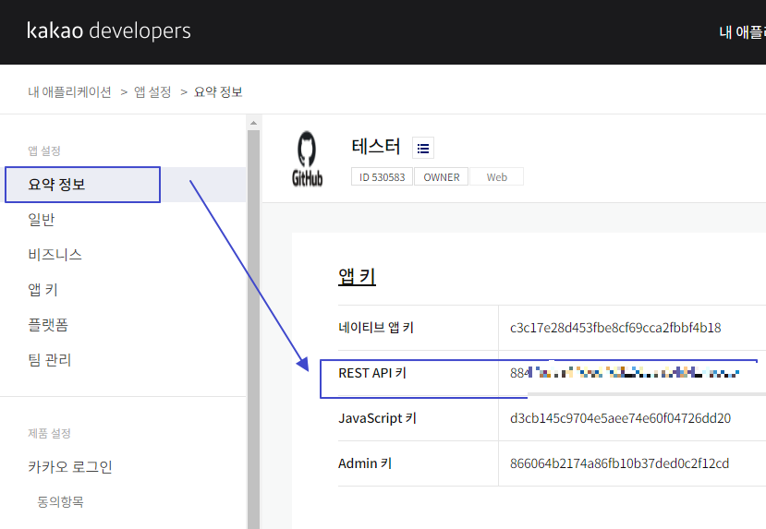This screenshot has width=766, height=529.
Task: Open 플랫폼 sidebar item
Action: (x=48, y=325)
